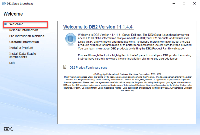Viewport: 200px width, 135px height.
Task: Open Pre-installation planning topic
Action: 27,36
